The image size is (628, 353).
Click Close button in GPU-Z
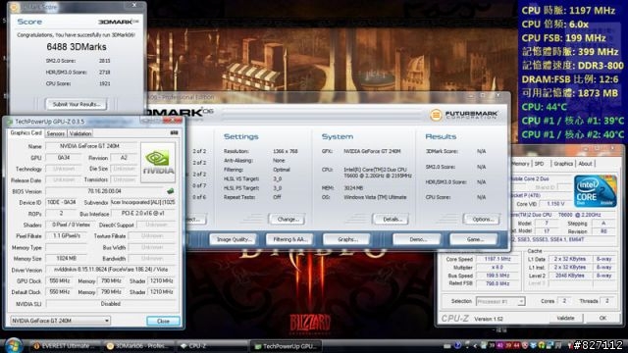tap(164, 321)
